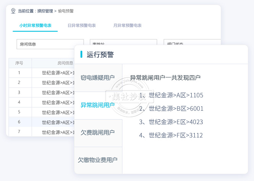Select the 窃电嫌疑用户 side tab
This screenshot has height=181, width=254.
tap(98, 78)
